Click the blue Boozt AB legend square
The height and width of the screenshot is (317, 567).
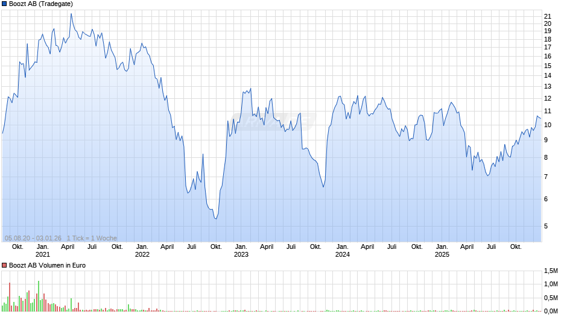tap(4, 4)
